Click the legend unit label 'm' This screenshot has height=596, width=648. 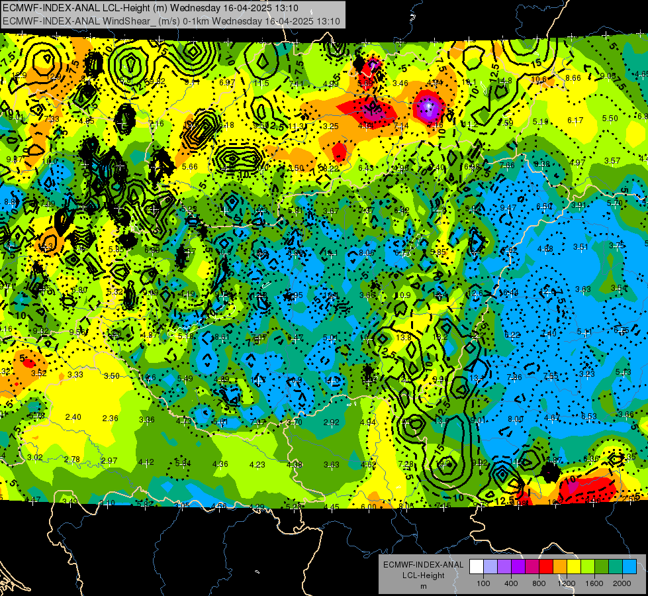[423, 587]
